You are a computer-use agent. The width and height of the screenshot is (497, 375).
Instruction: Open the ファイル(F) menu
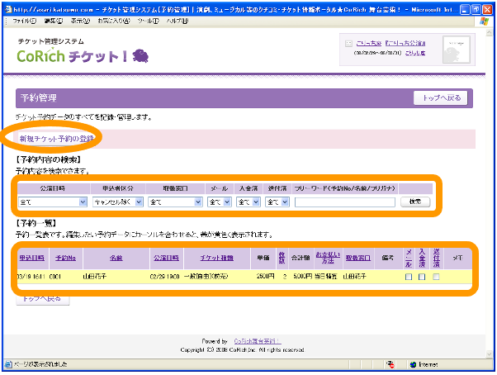coord(25,20)
